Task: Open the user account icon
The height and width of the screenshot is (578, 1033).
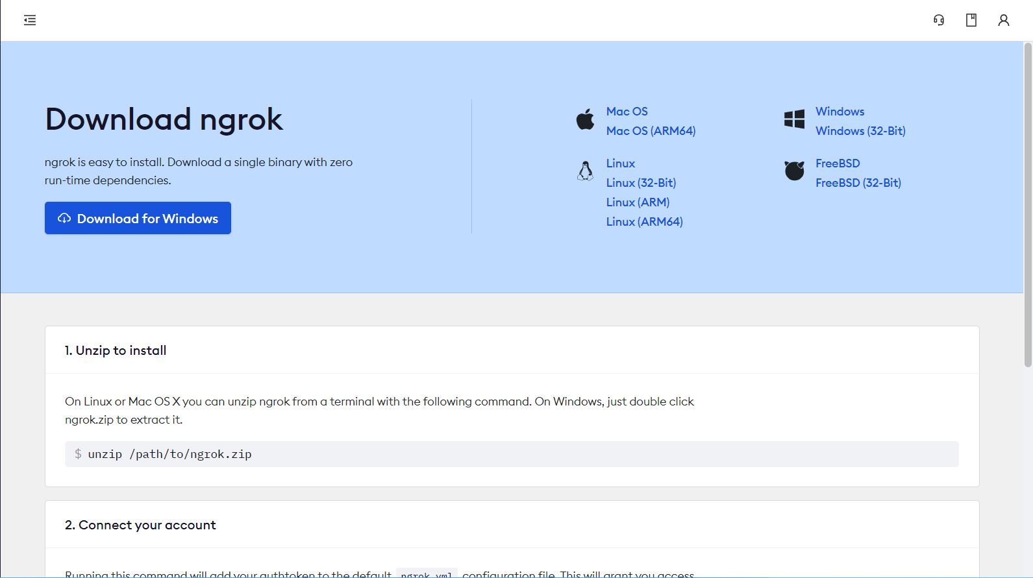Action: coord(1004,20)
